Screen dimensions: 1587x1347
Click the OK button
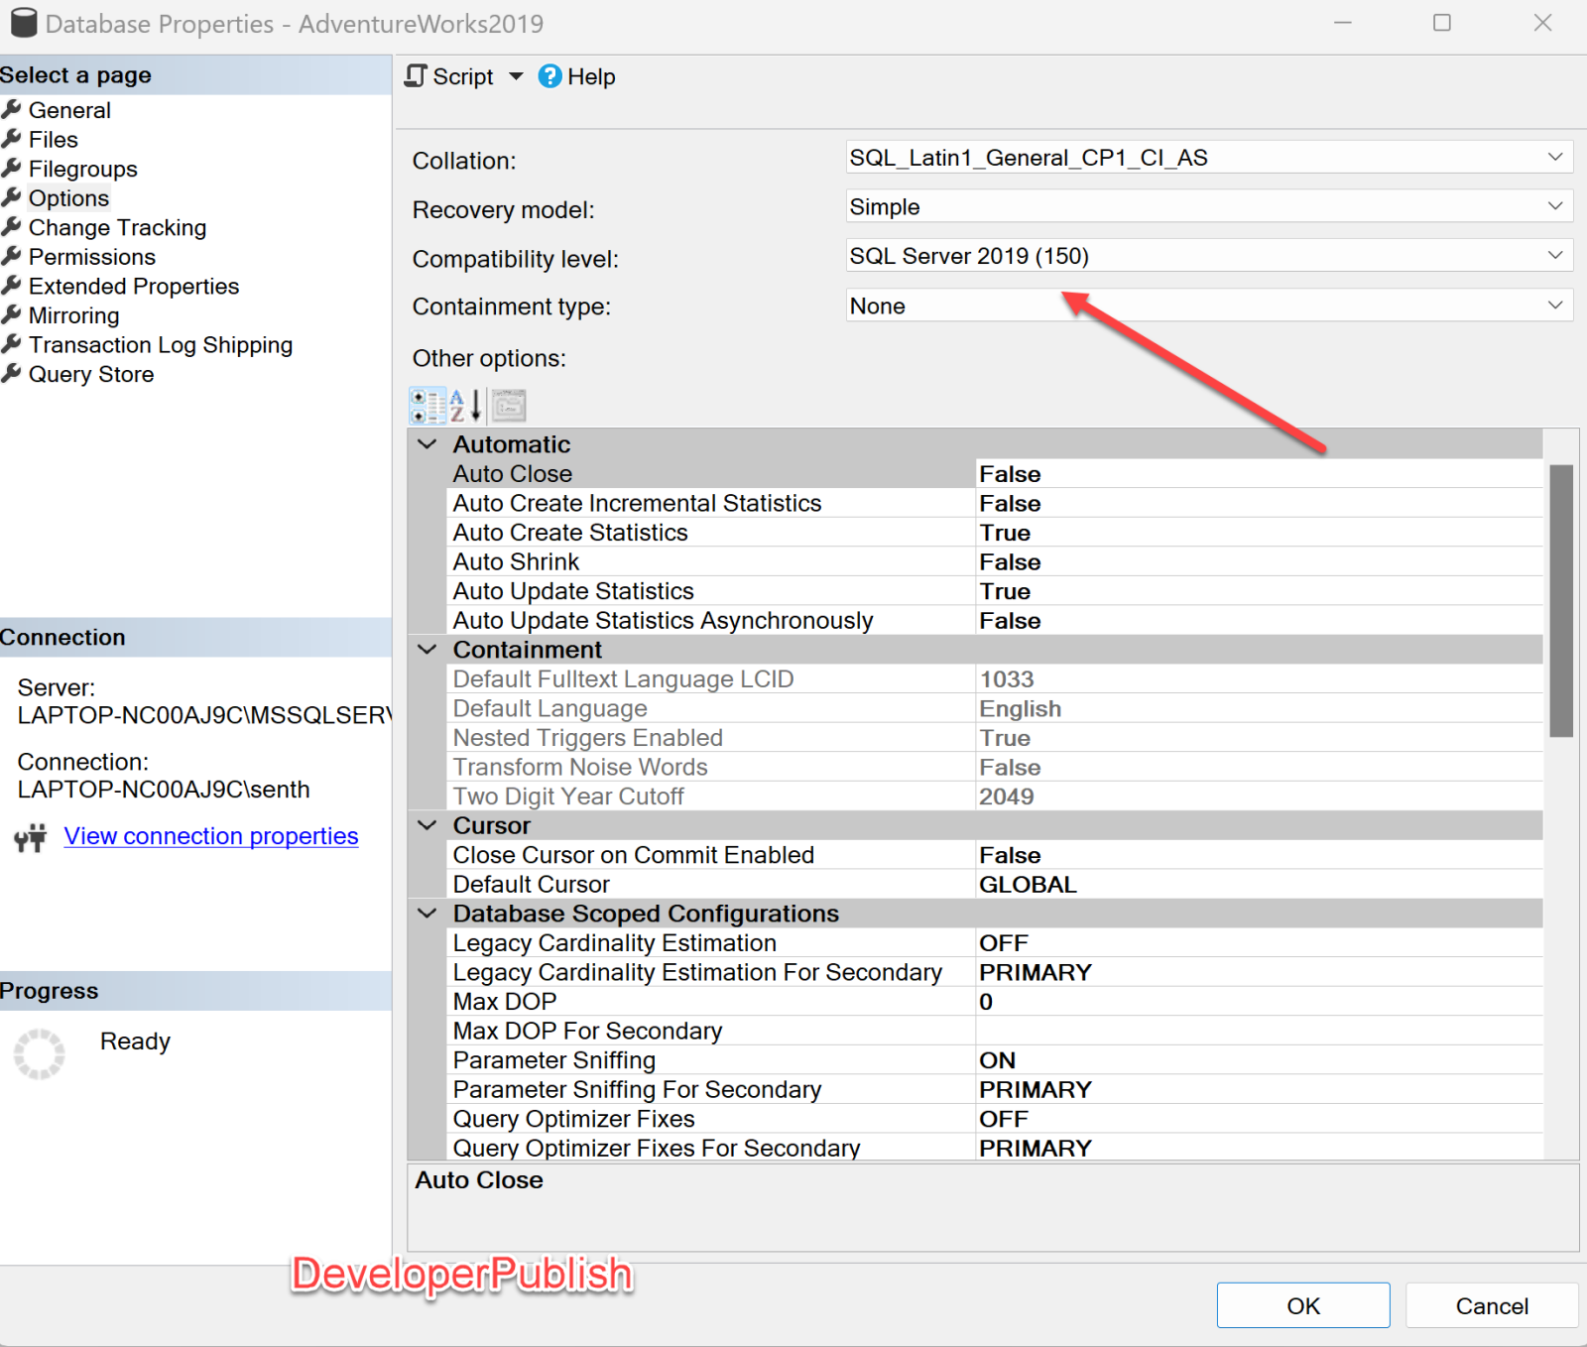tap(1302, 1305)
